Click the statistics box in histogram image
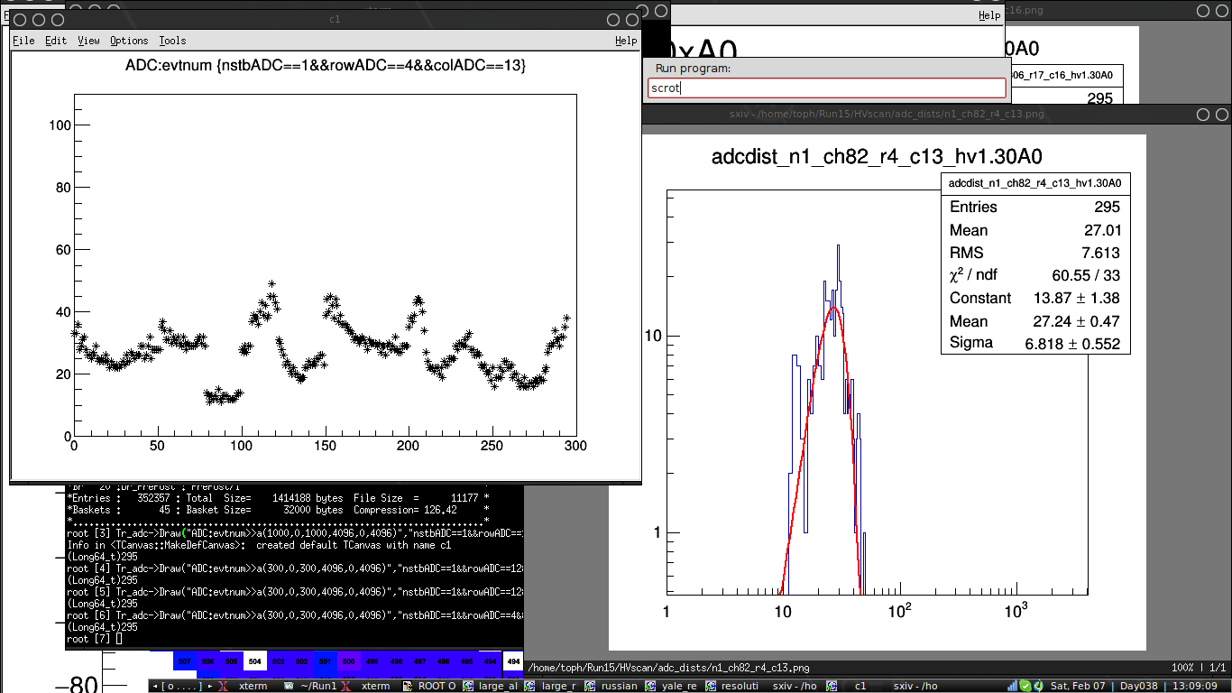The image size is (1232, 693). (1035, 263)
